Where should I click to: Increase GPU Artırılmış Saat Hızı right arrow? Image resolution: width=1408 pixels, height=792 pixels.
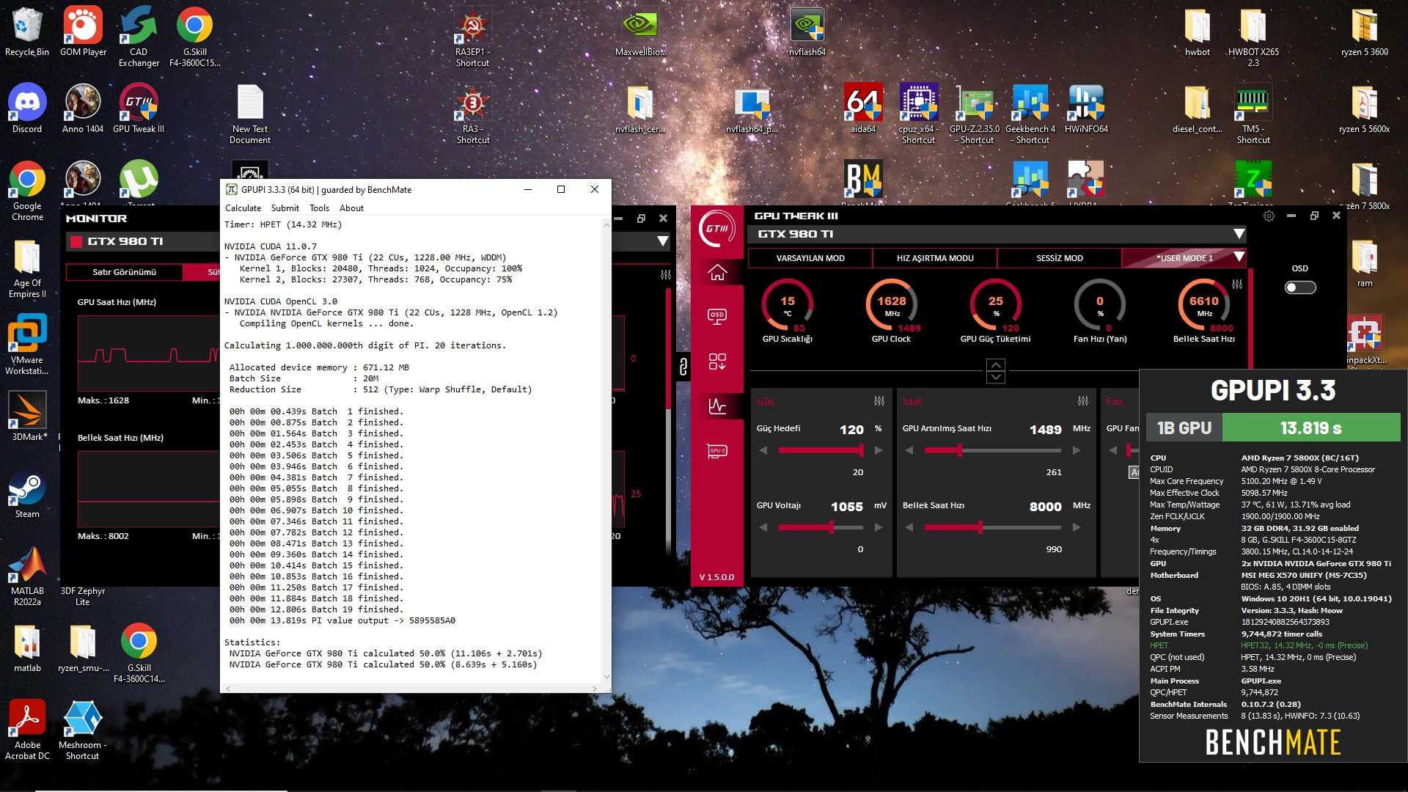(1076, 450)
